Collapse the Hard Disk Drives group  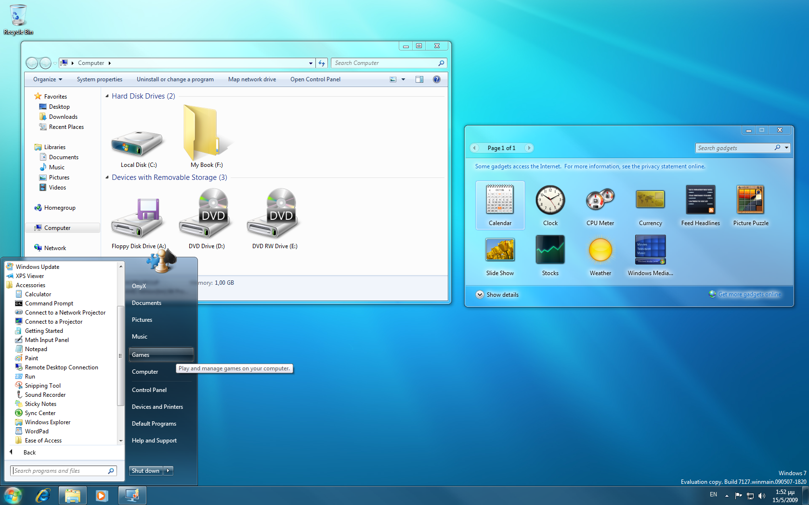coord(107,96)
